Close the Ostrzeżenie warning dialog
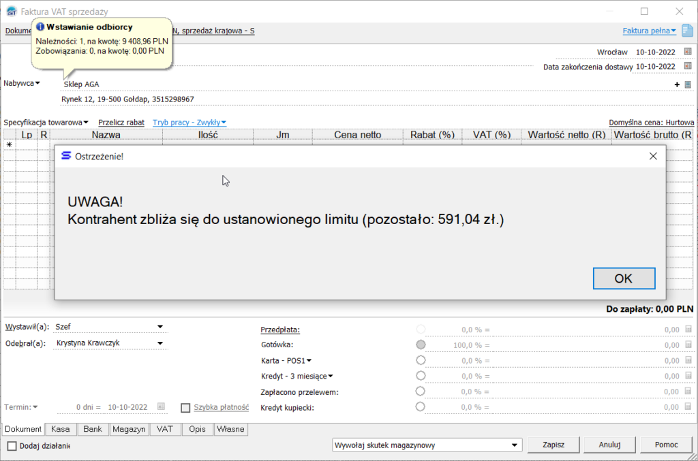 click(652, 156)
